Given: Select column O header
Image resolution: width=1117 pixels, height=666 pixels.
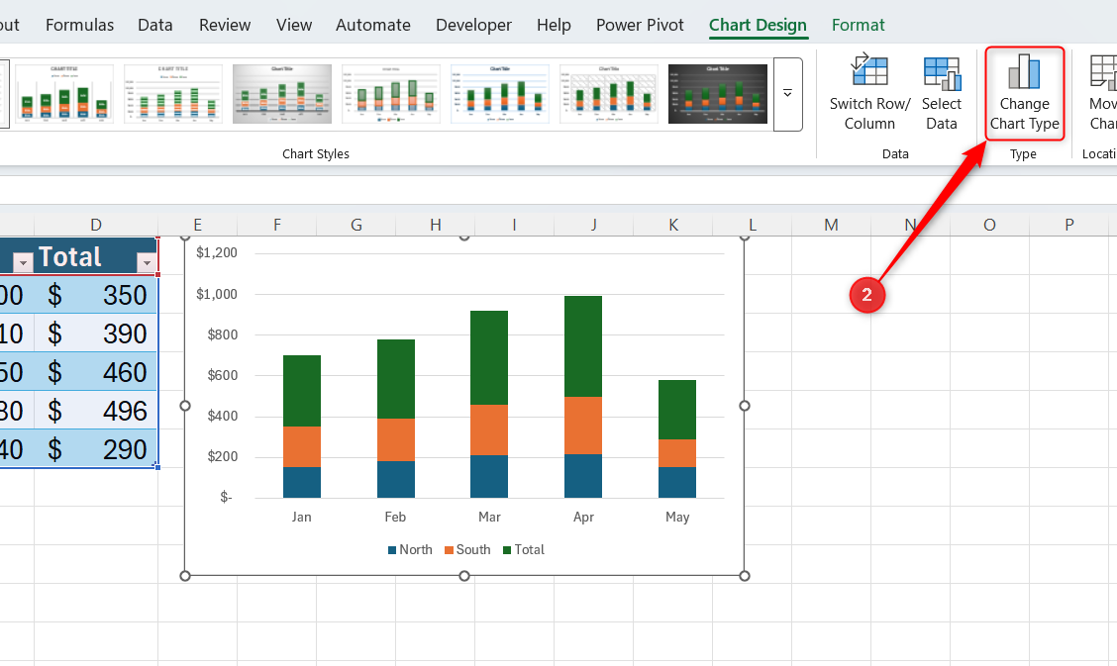Looking at the screenshot, I should click(989, 225).
